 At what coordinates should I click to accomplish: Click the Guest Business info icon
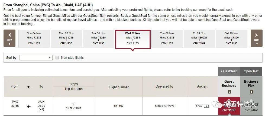[229, 92]
